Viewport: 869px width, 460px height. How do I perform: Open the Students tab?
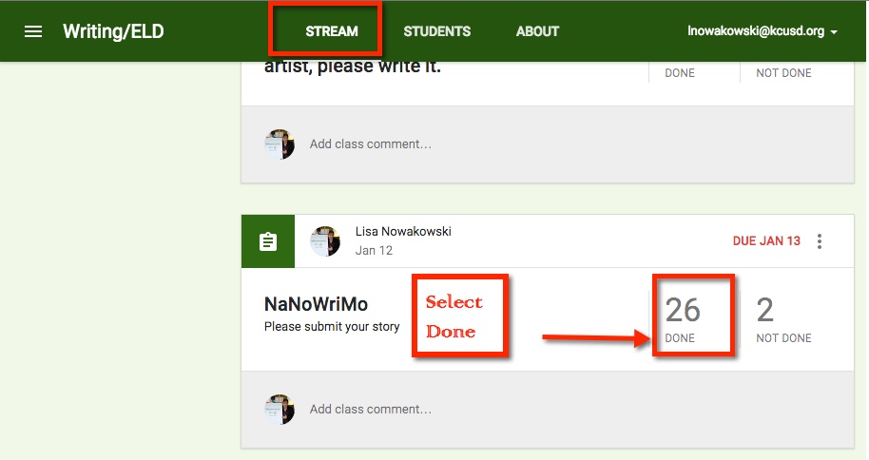436,31
